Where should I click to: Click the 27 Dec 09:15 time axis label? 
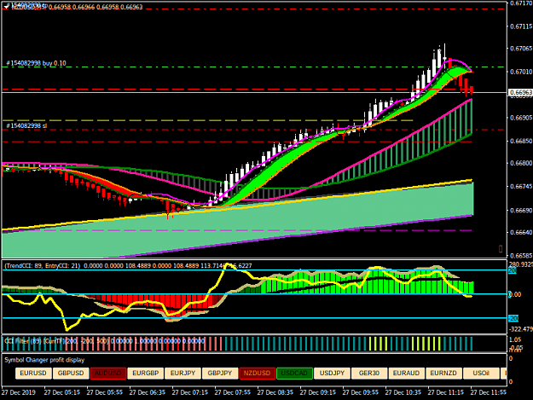tap(318, 392)
